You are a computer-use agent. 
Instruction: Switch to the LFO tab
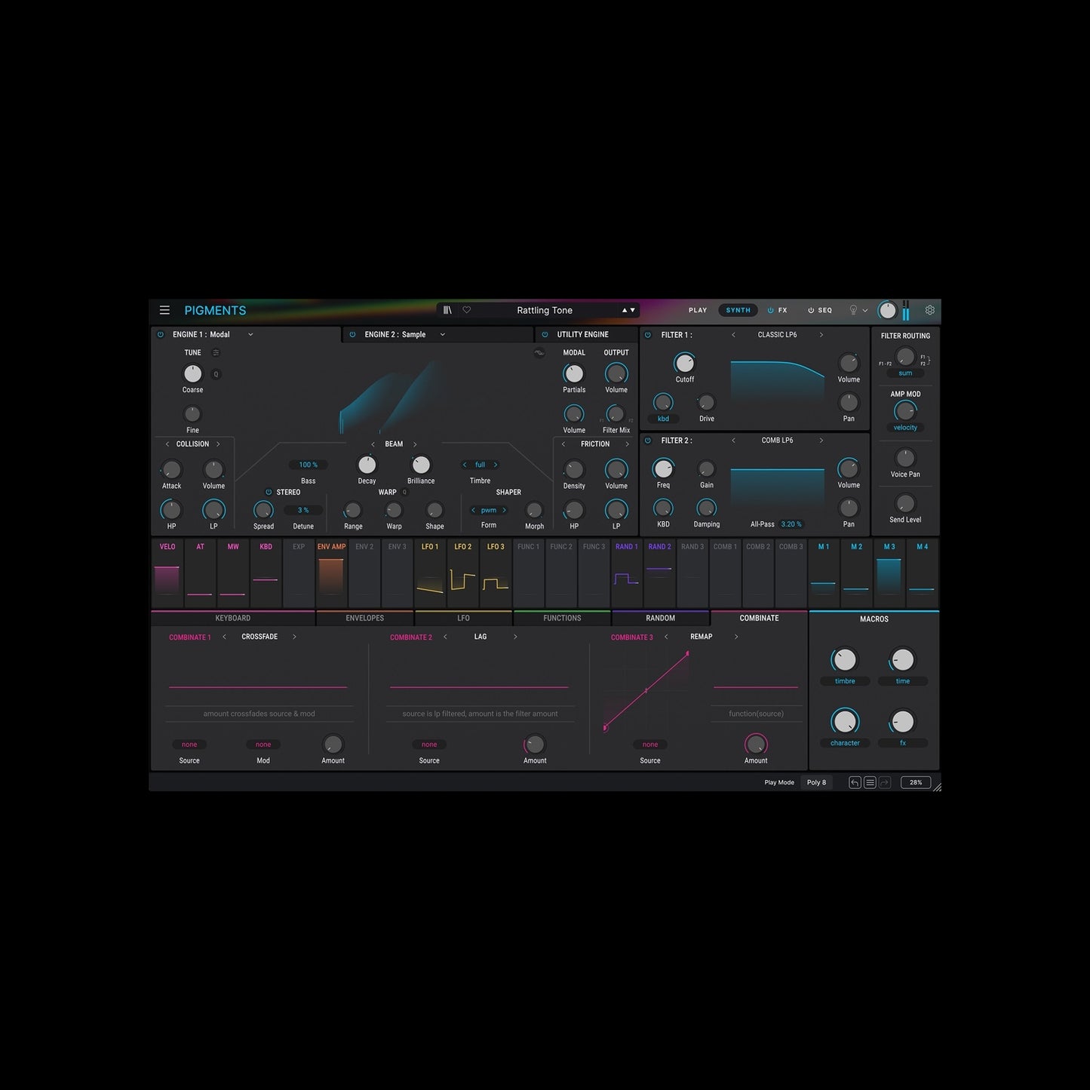(463, 619)
